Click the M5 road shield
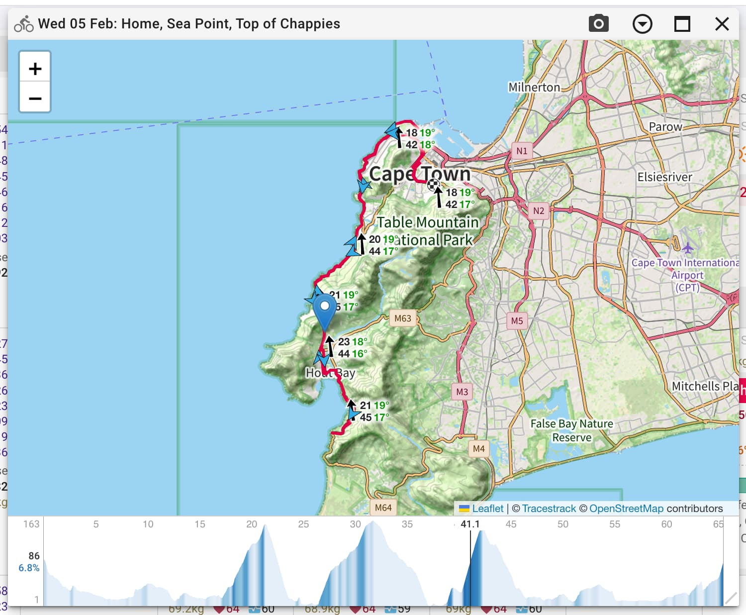Image resolution: width=746 pixels, height=615 pixels. point(517,321)
